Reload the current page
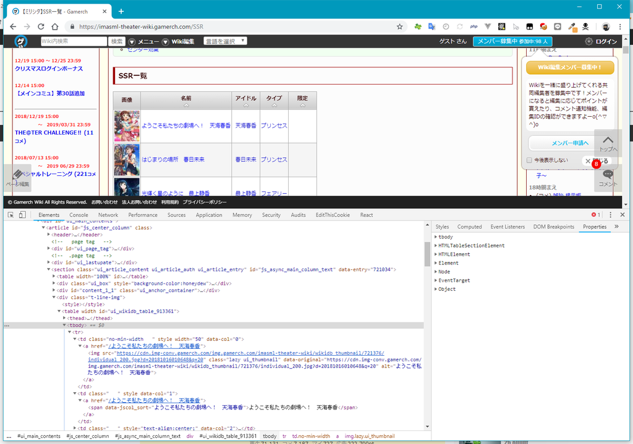The width and height of the screenshot is (633, 444). pos(41,27)
